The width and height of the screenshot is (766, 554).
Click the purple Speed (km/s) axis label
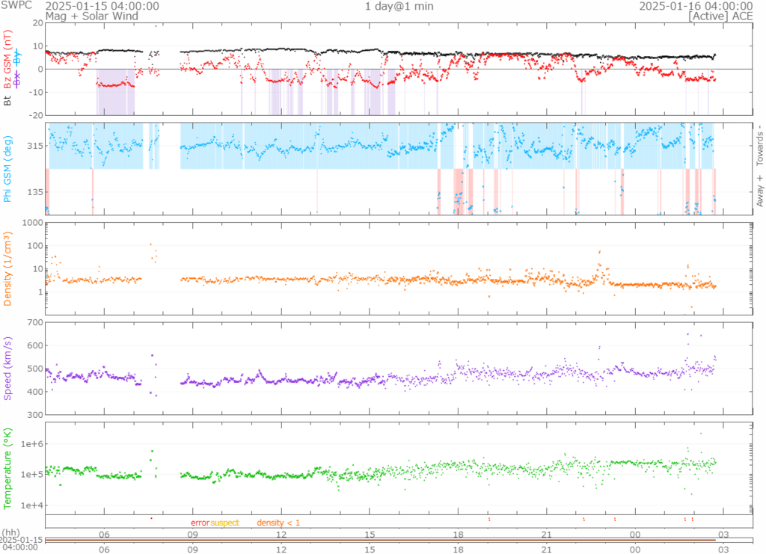click(8, 370)
